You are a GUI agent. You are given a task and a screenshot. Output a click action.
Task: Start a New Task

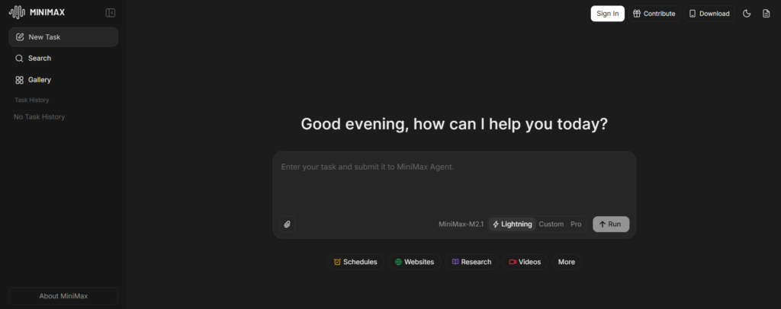click(63, 37)
